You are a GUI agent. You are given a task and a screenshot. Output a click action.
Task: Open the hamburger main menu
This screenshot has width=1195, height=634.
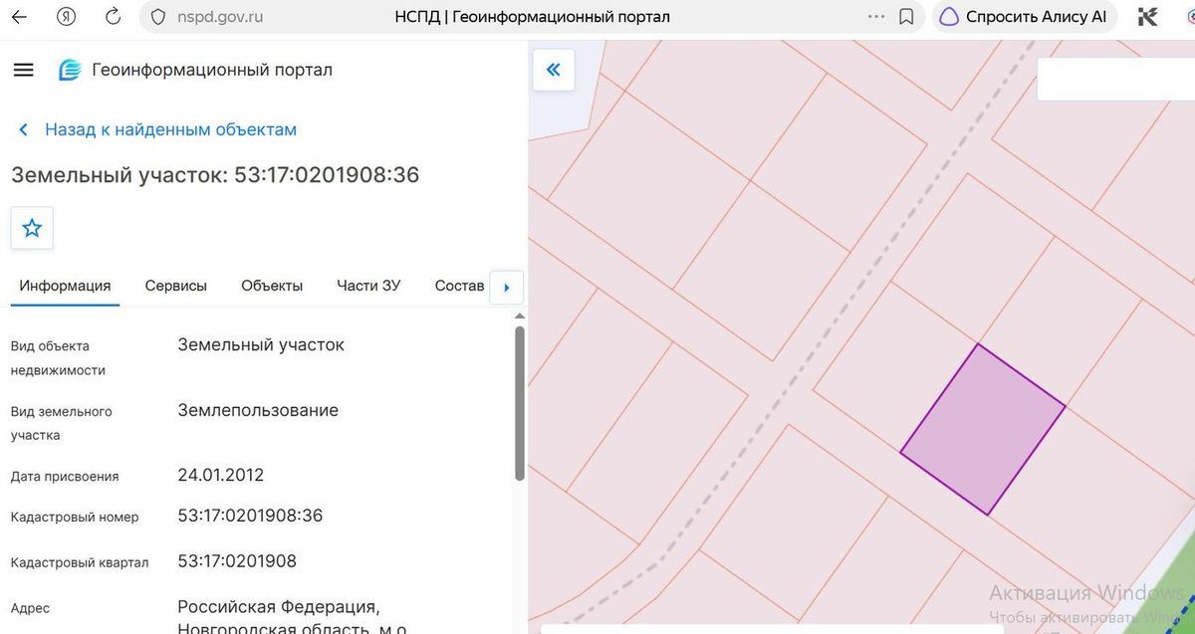(x=23, y=70)
